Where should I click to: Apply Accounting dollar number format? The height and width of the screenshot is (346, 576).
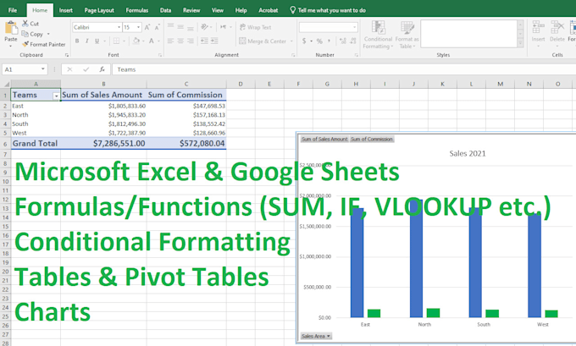pyautogui.click(x=304, y=41)
